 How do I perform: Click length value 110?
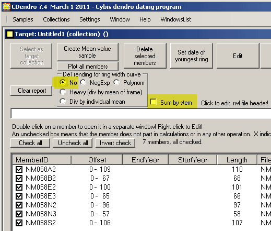point(237,169)
